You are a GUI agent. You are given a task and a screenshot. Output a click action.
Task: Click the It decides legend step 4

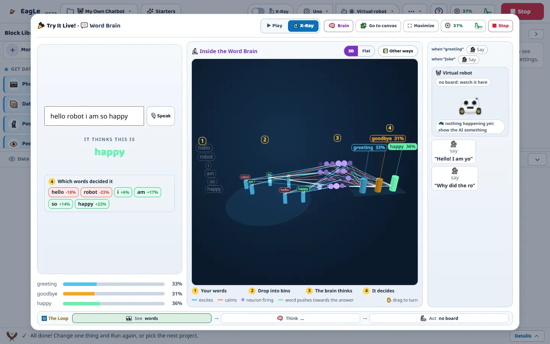(379, 291)
